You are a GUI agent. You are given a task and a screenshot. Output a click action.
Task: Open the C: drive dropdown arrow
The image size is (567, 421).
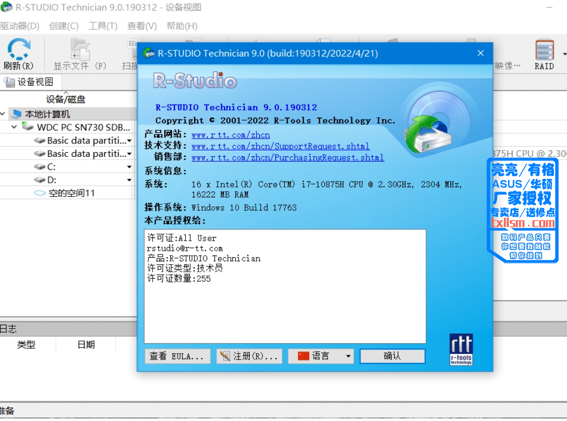click(x=129, y=167)
